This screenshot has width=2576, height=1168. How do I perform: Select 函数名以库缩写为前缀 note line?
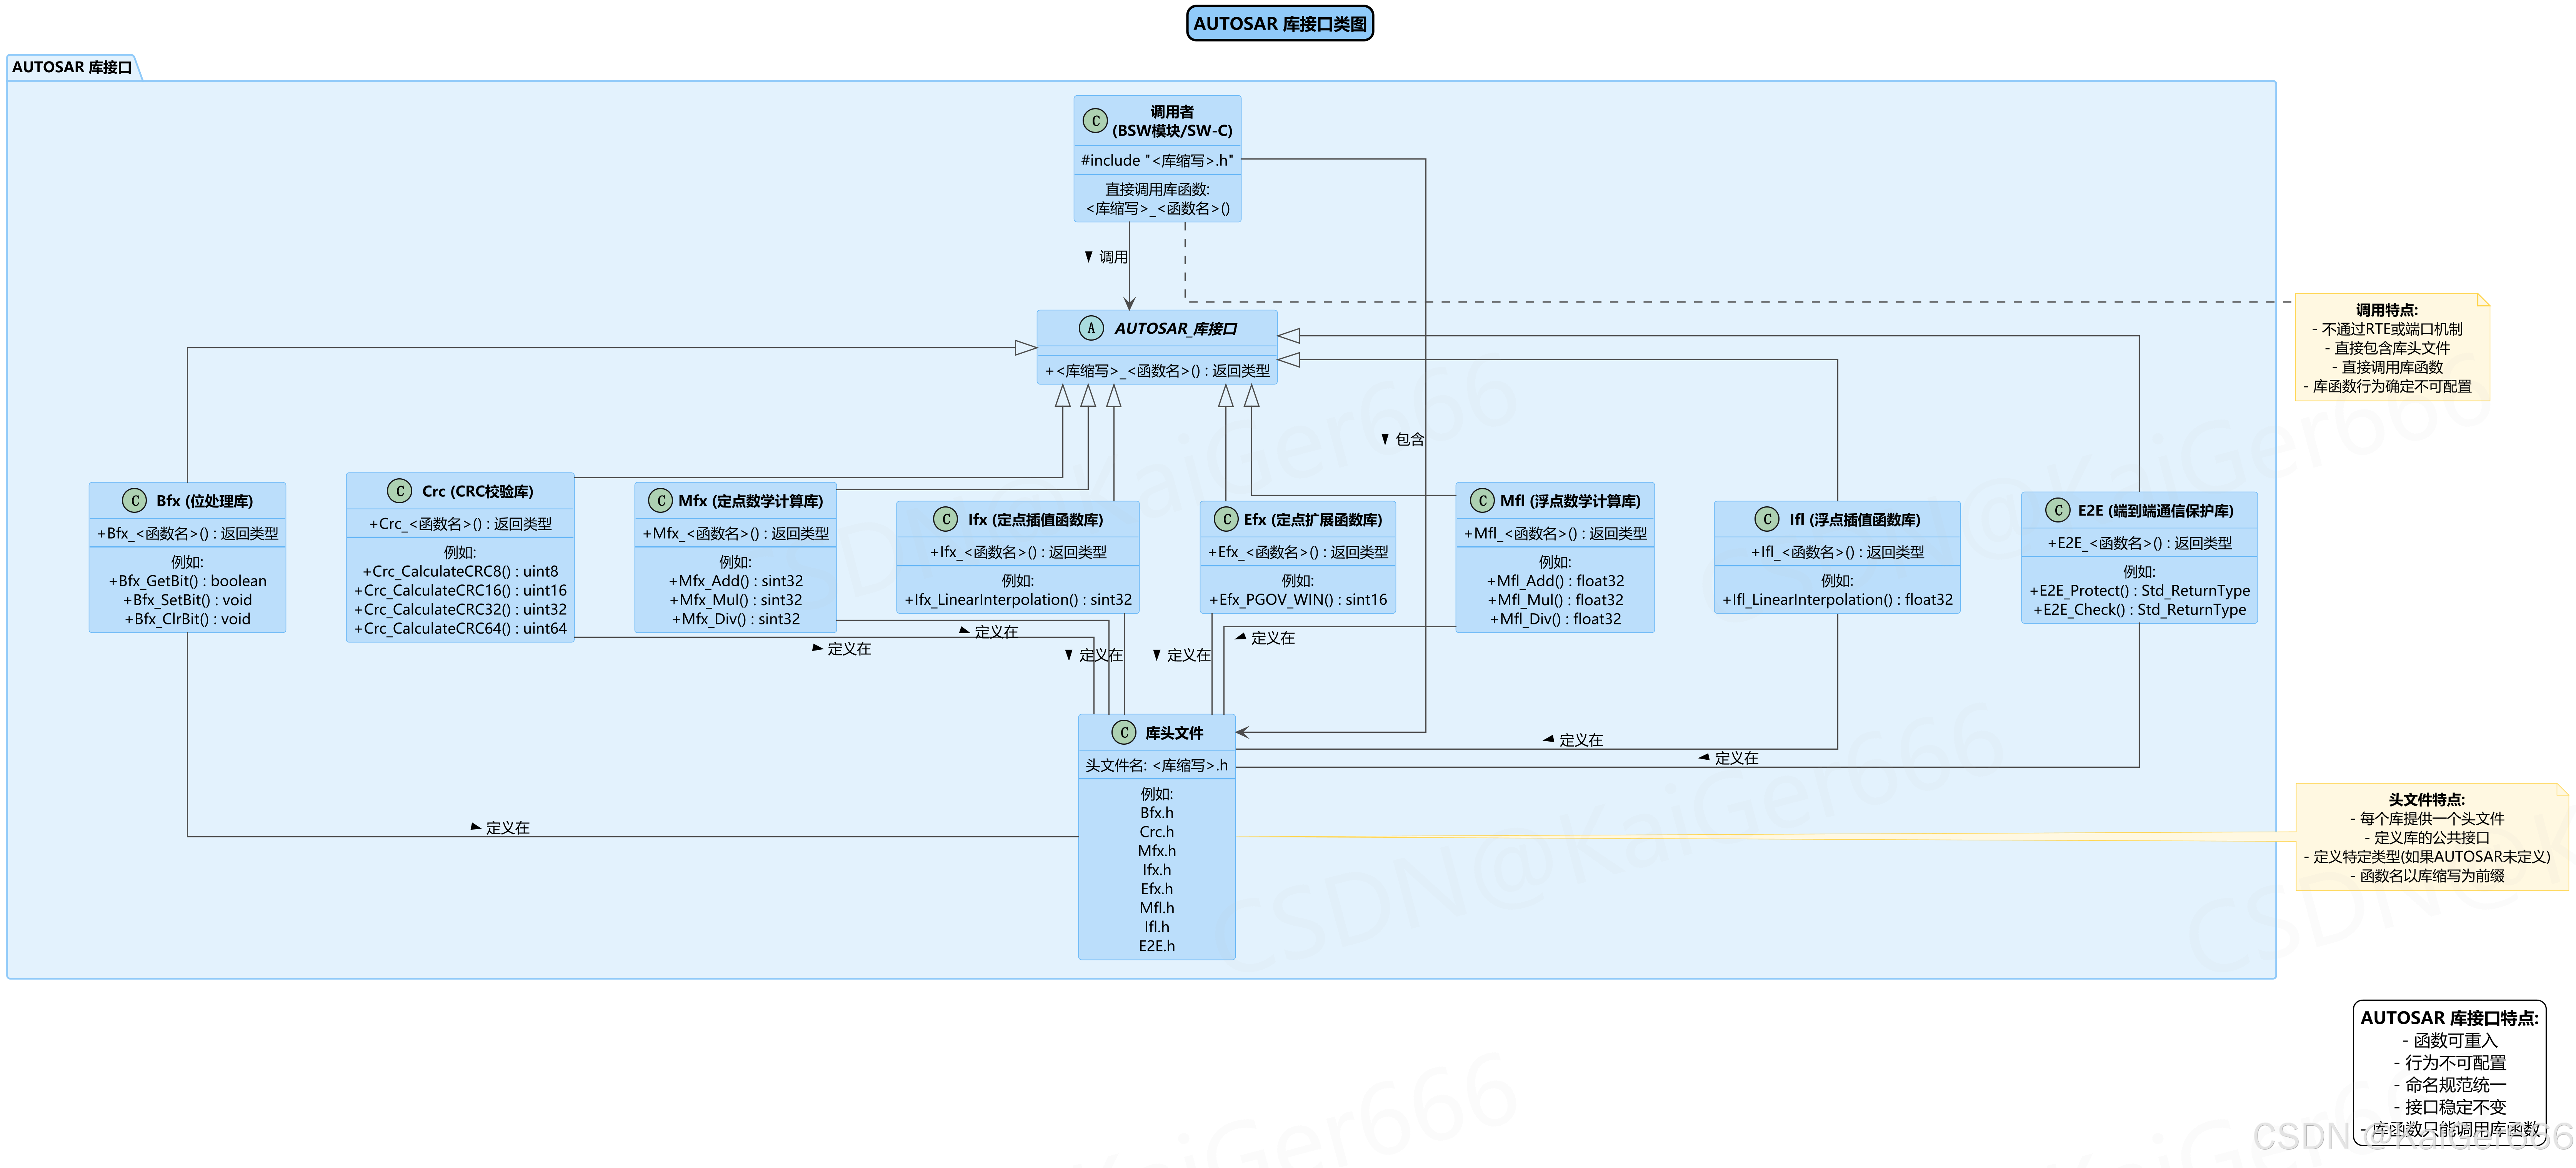pyautogui.click(x=2427, y=876)
